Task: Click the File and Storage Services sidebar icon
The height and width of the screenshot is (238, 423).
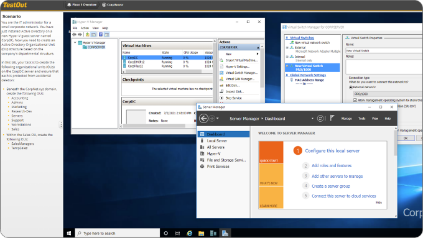Action: coord(202,160)
